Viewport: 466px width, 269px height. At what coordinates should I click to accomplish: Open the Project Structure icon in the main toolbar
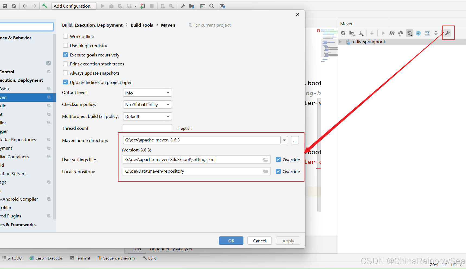pyautogui.click(x=192, y=6)
